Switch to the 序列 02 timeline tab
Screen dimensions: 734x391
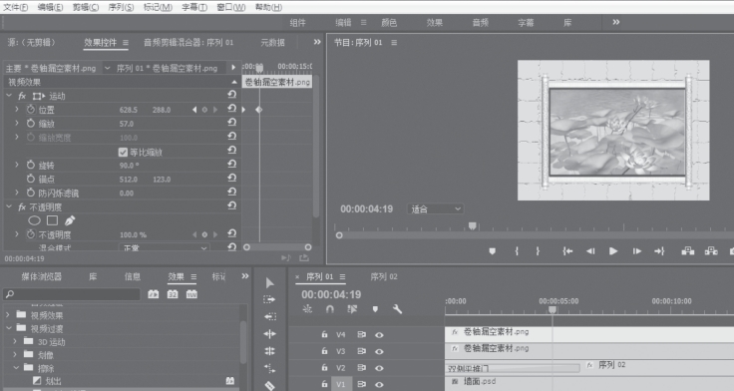384,276
